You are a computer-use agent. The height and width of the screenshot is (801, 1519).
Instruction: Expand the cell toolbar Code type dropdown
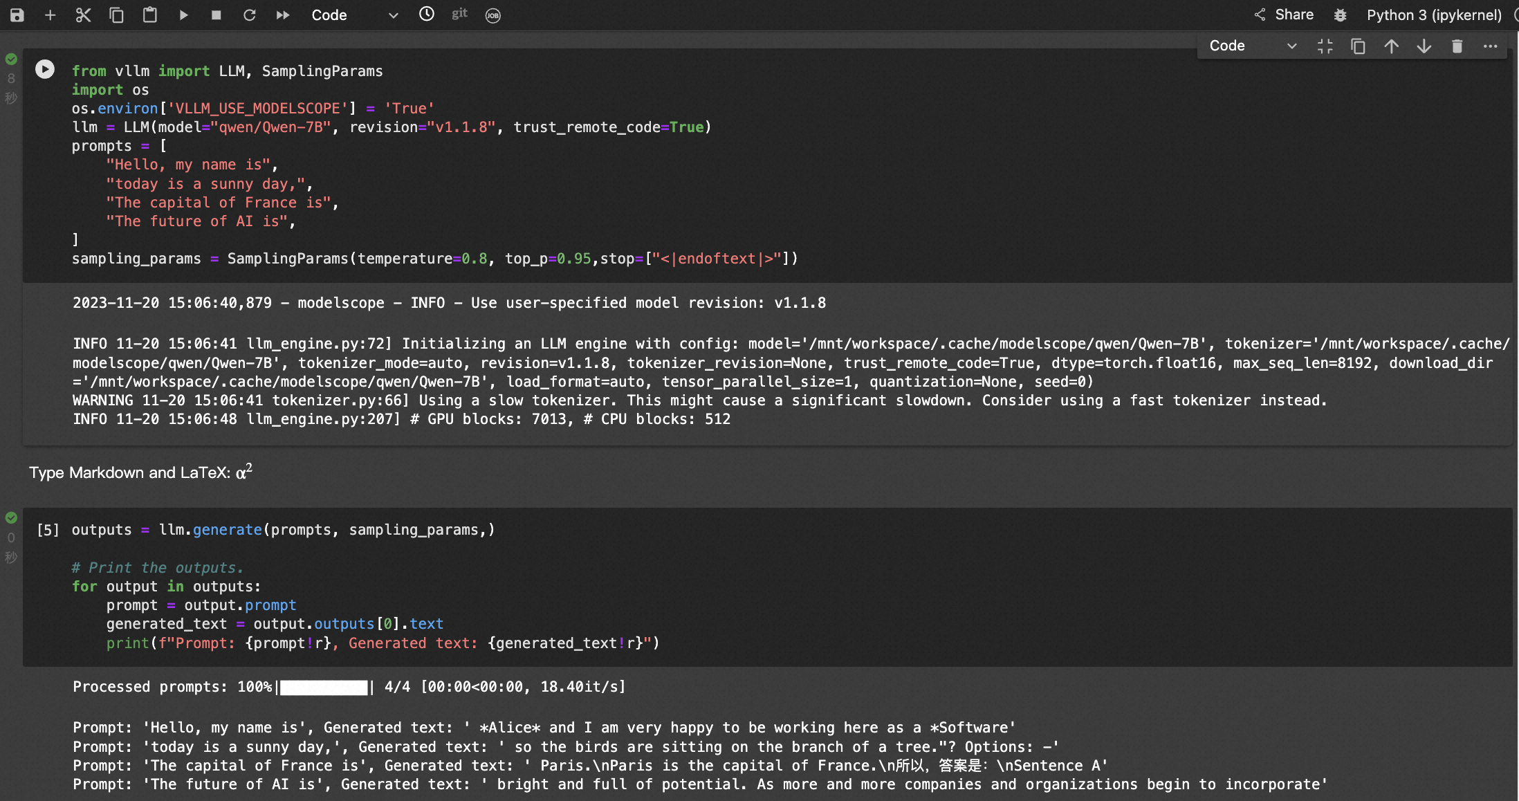1253,46
